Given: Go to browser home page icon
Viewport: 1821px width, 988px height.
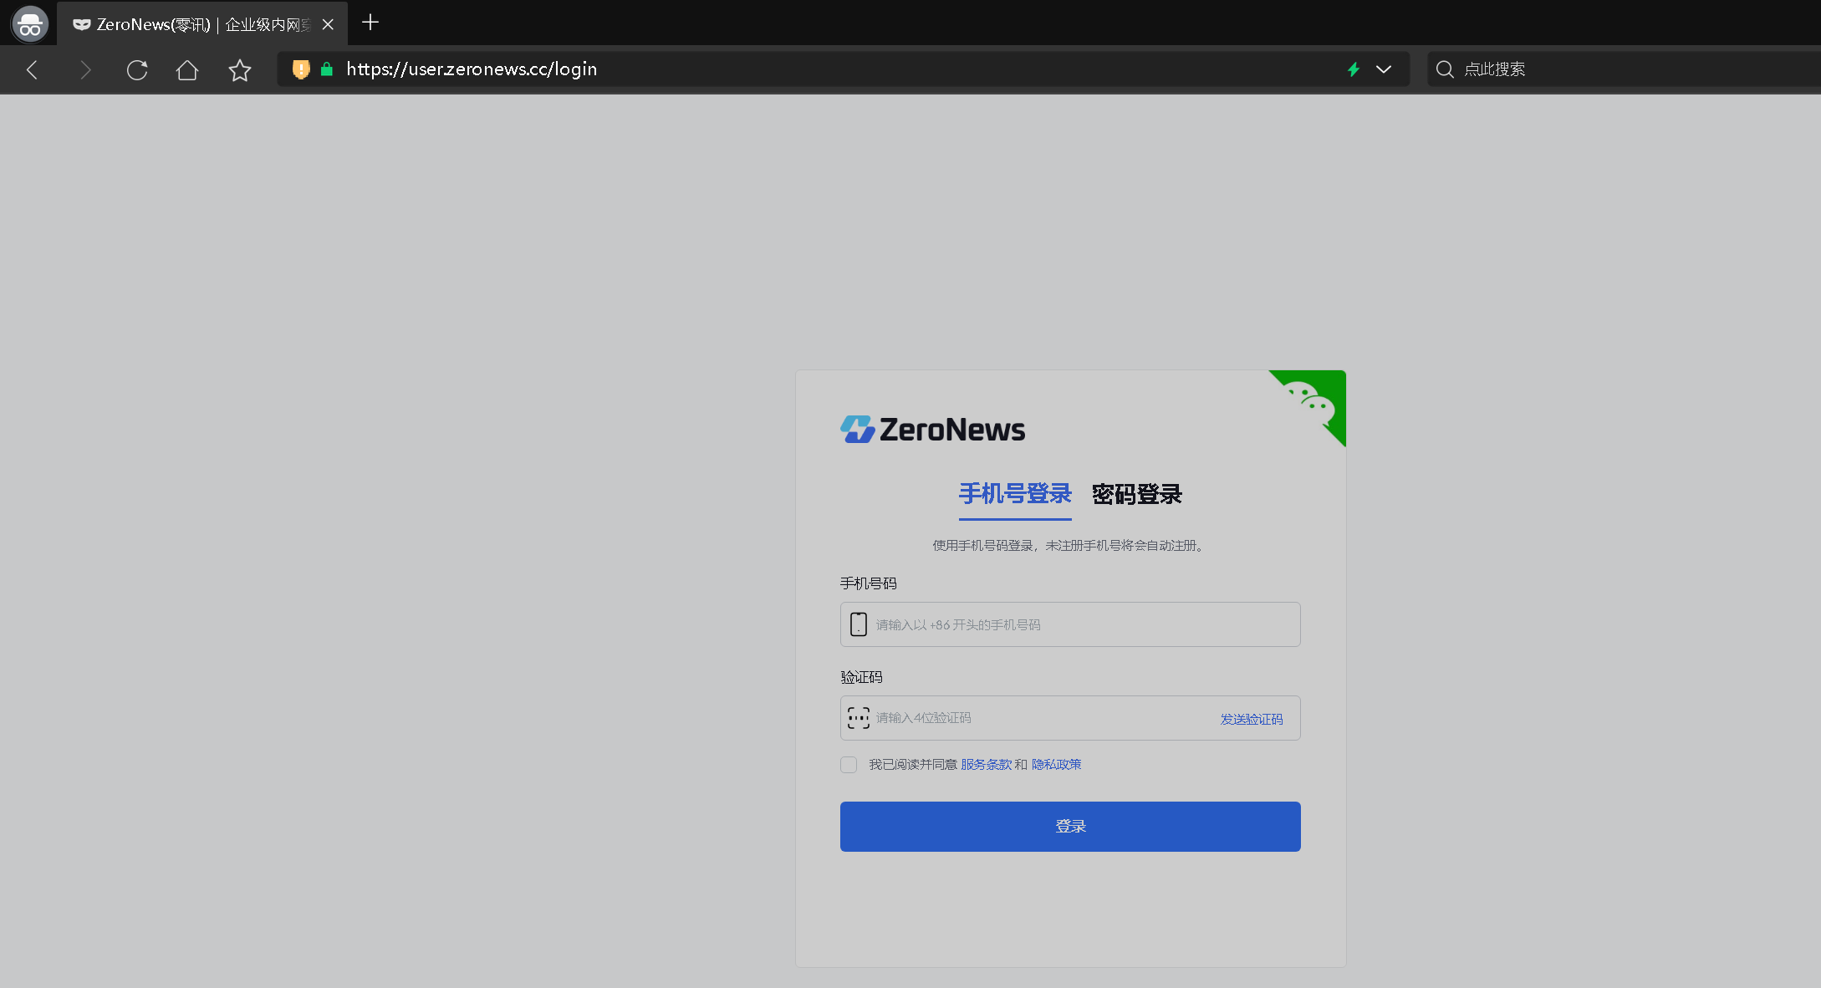Looking at the screenshot, I should [x=187, y=69].
